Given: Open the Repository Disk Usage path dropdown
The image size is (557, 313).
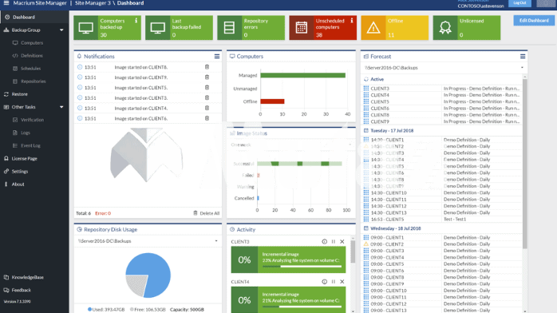Looking at the screenshot, I should (x=148, y=241).
